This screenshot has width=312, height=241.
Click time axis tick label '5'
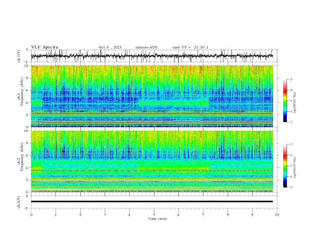click(x=154, y=215)
